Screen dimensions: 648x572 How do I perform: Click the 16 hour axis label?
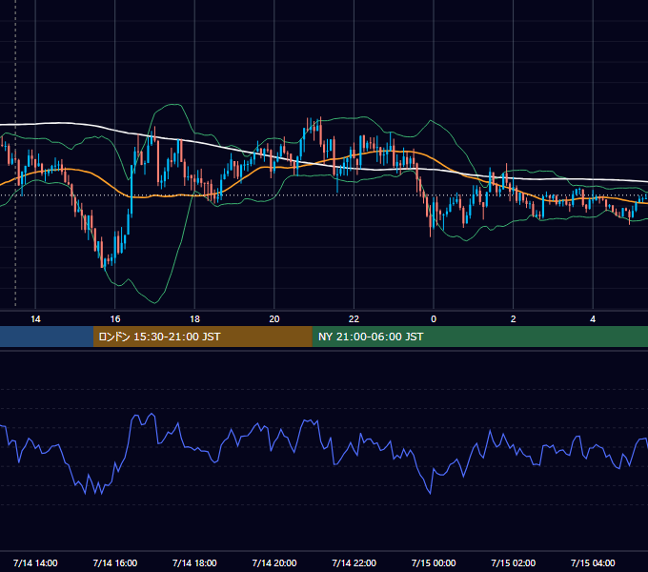115,319
